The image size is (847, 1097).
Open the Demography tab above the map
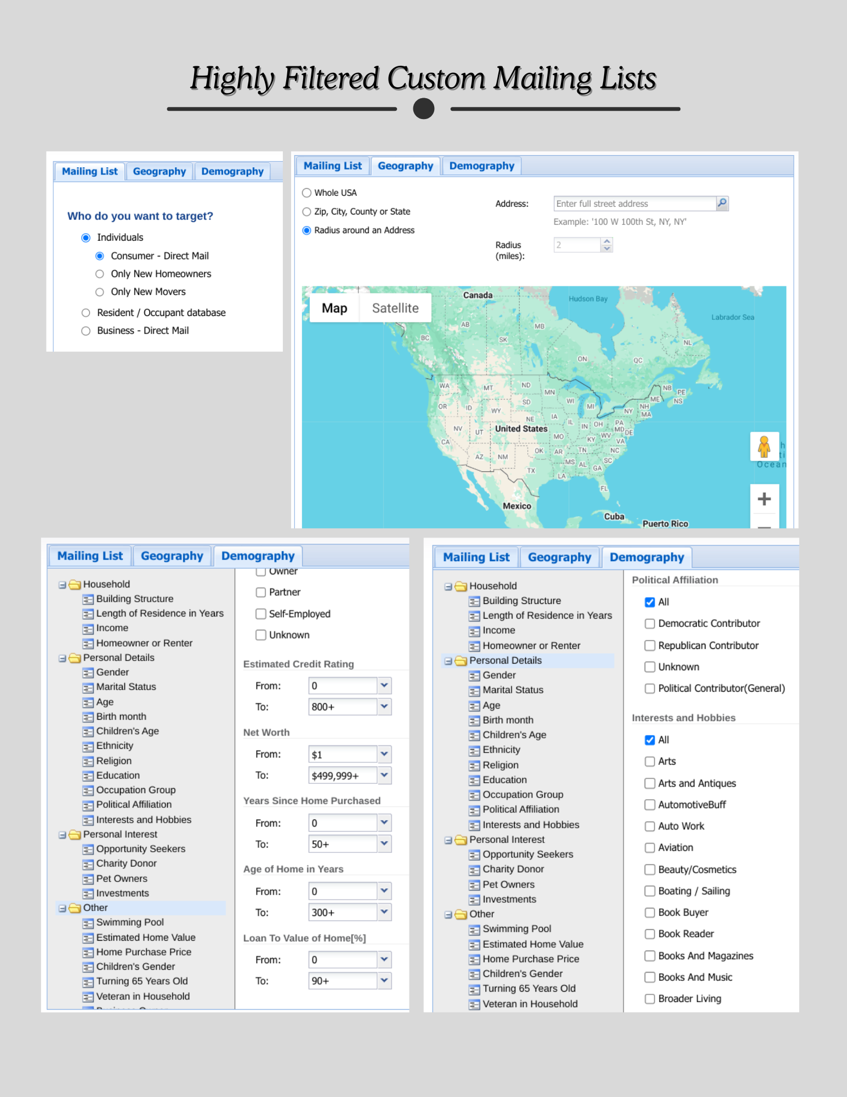click(x=481, y=166)
